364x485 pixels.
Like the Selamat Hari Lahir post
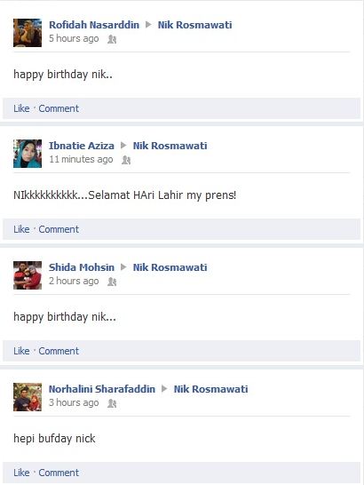click(x=21, y=229)
